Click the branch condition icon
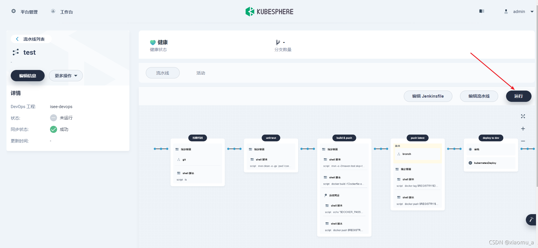This screenshot has height=248, width=538. 399,154
